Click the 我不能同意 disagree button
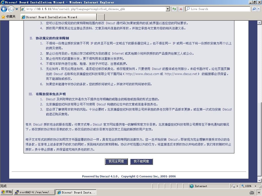The height and width of the screenshot is (196, 262). [141, 161]
